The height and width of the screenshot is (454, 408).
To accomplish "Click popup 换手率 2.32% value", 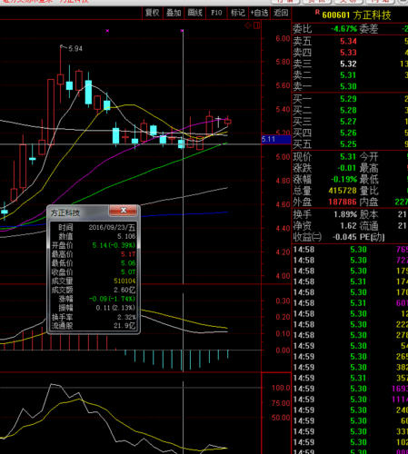I will click(126, 317).
